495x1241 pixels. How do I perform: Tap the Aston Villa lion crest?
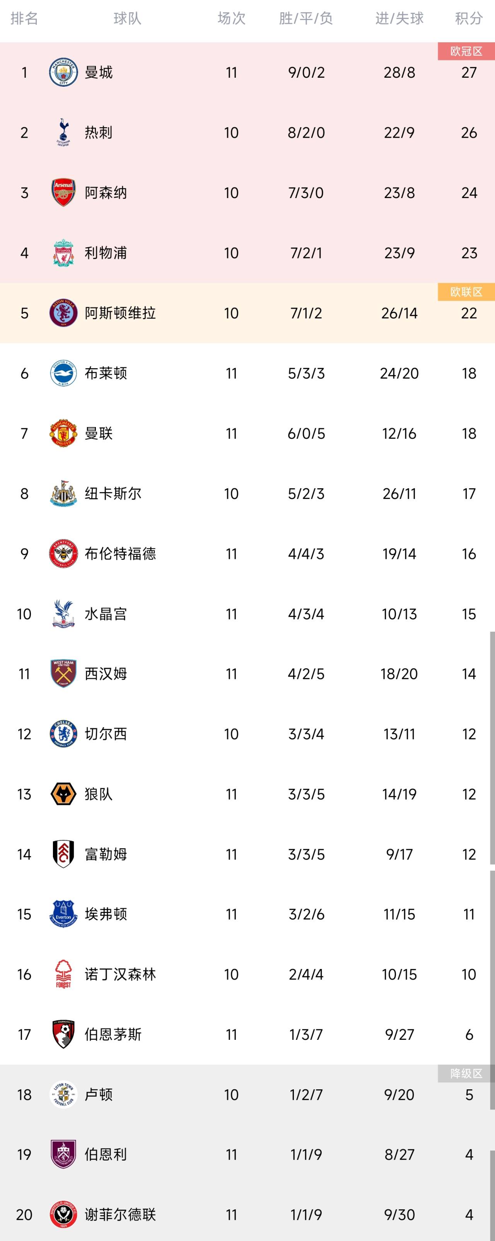point(63,313)
